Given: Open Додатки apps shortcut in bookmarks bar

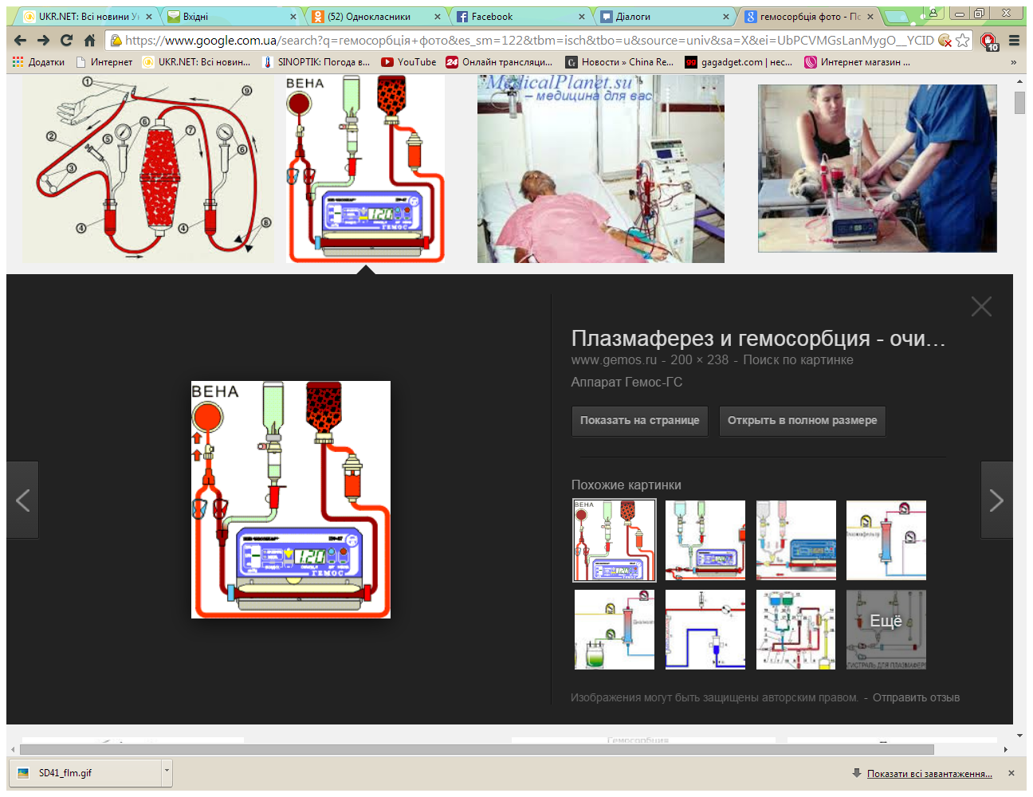Looking at the screenshot, I should [38, 61].
